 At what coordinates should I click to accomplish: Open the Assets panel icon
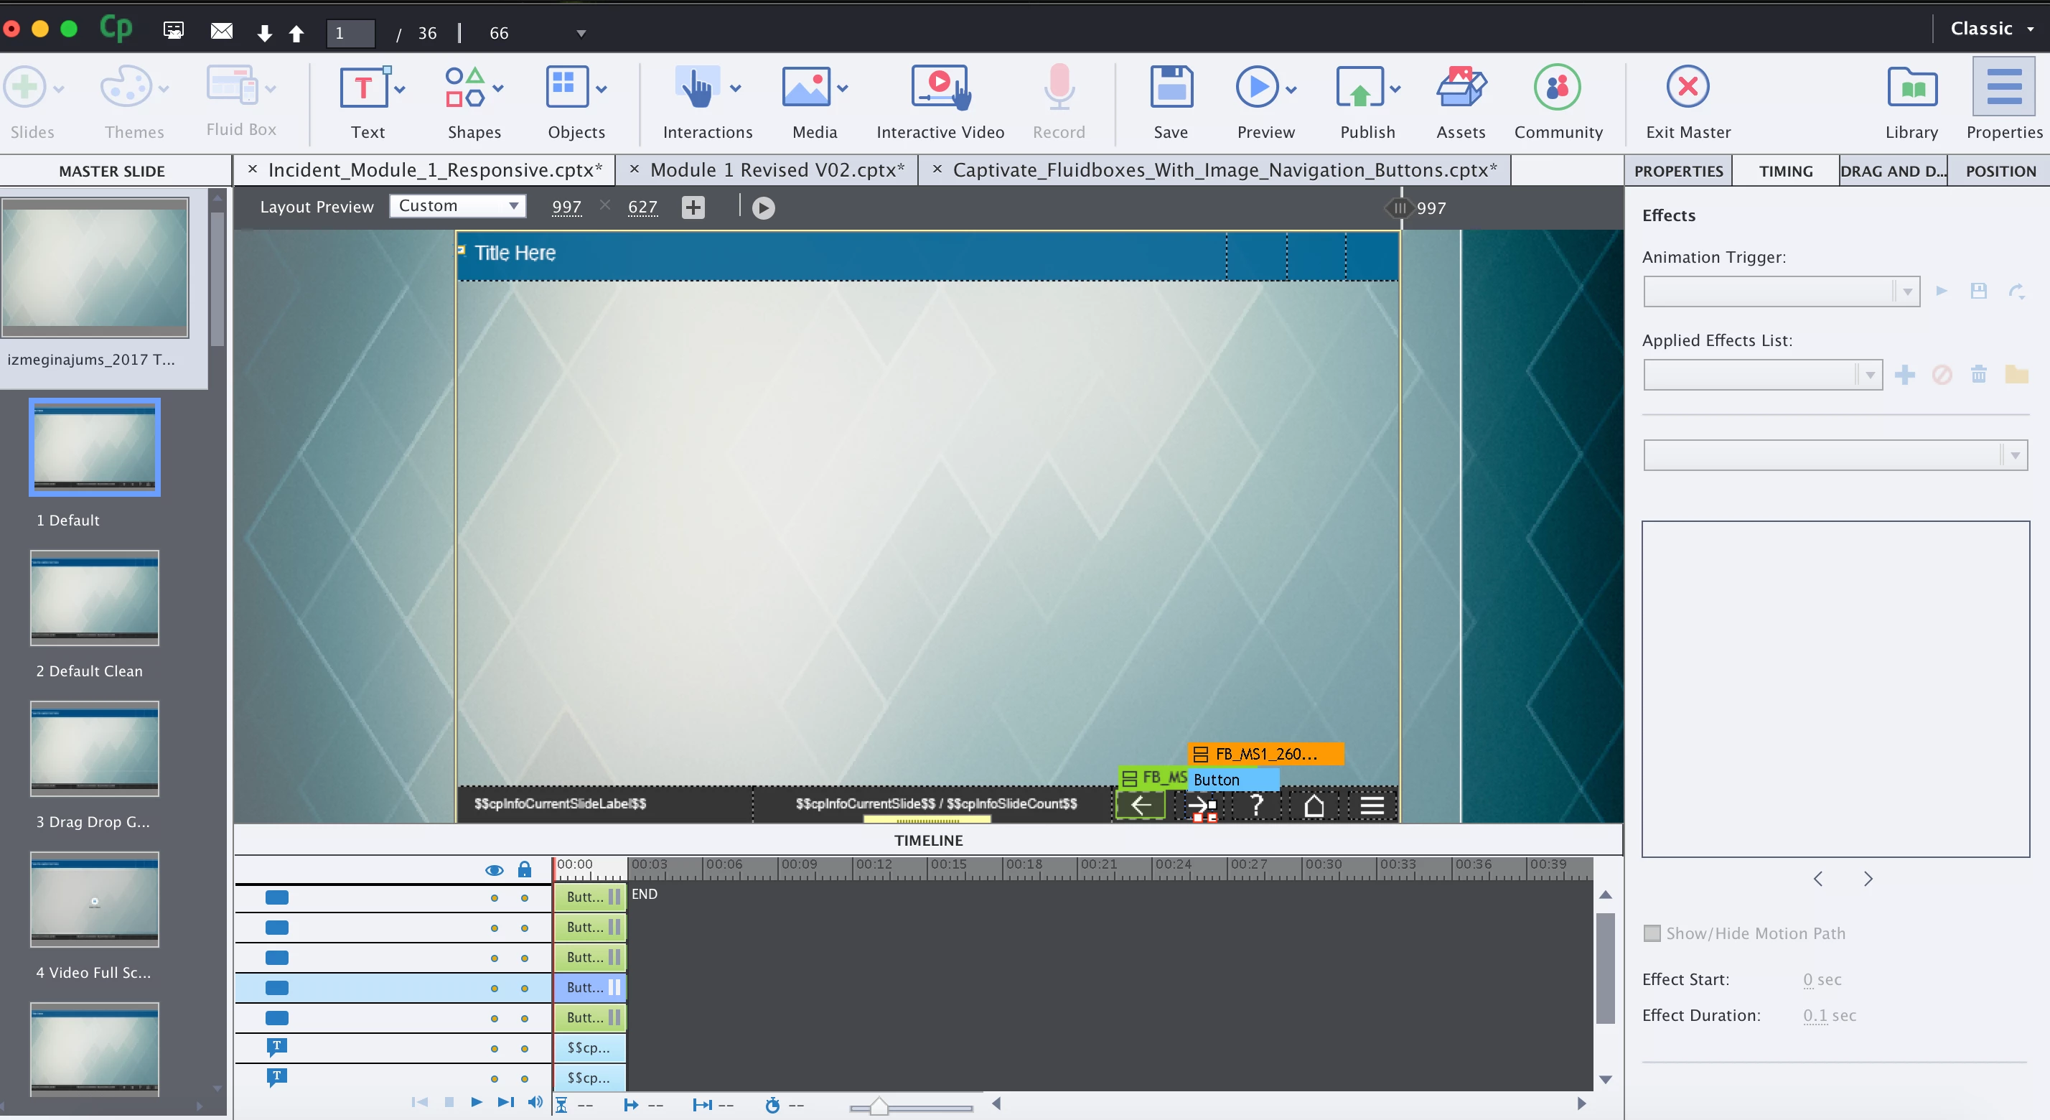point(1460,88)
